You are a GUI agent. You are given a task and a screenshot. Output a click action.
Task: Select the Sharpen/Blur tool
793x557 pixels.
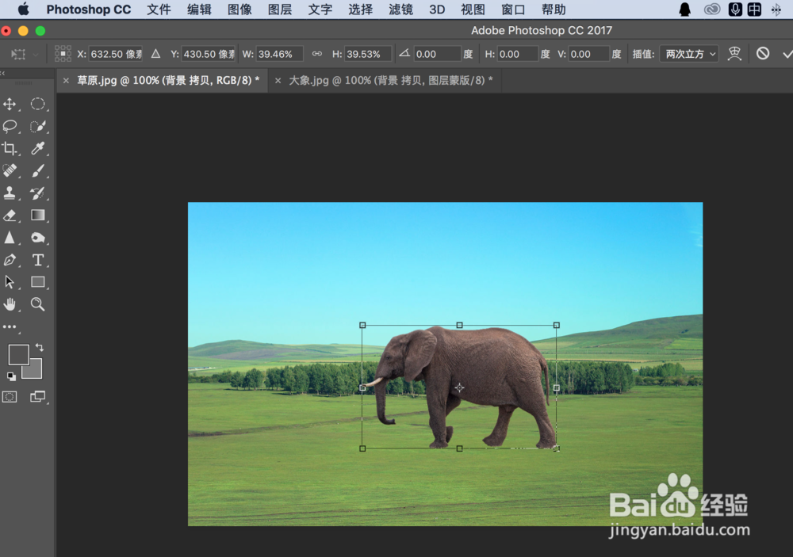pyautogui.click(x=10, y=238)
